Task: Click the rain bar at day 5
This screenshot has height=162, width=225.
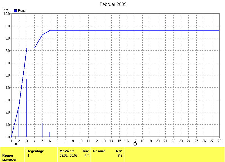Action: pos(42,130)
